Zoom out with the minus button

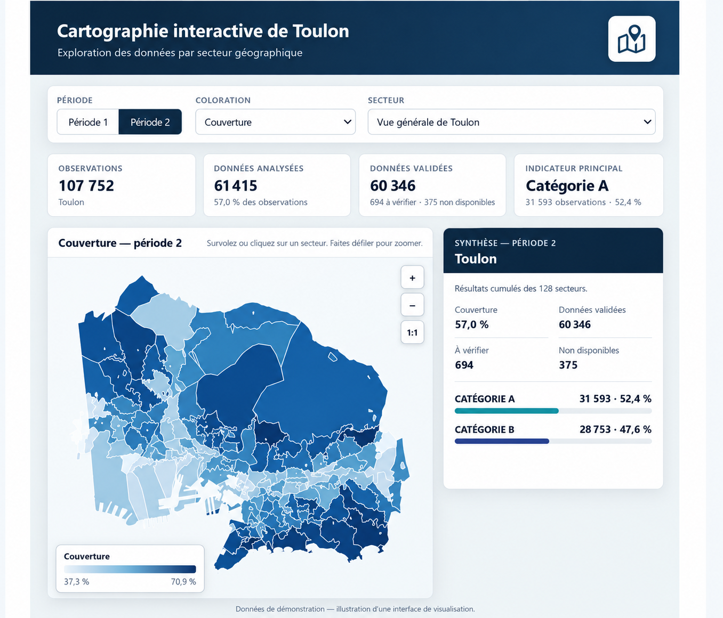(x=412, y=305)
